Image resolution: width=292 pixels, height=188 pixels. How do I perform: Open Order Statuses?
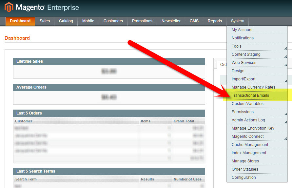(257, 169)
